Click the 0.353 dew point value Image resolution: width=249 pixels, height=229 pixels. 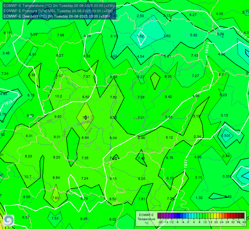coord(227,176)
